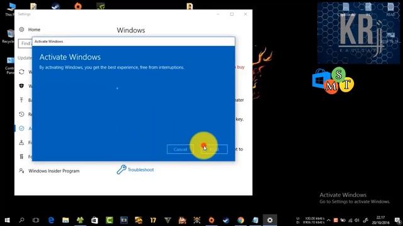Image resolution: width=403 pixels, height=226 pixels.
Task: Open Windows Insider Program section
Action: 54,171
